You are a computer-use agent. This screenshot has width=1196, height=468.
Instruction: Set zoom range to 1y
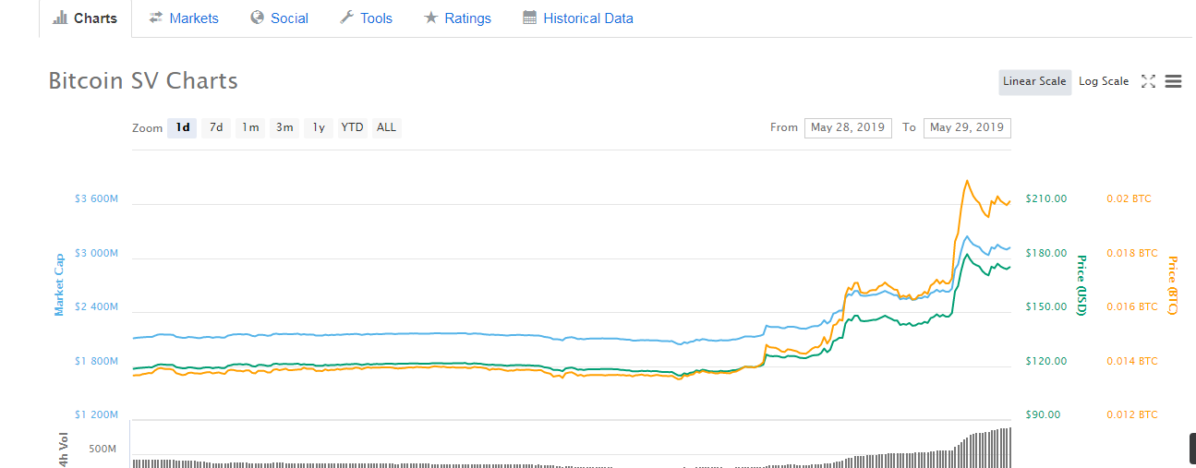pyautogui.click(x=319, y=127)
